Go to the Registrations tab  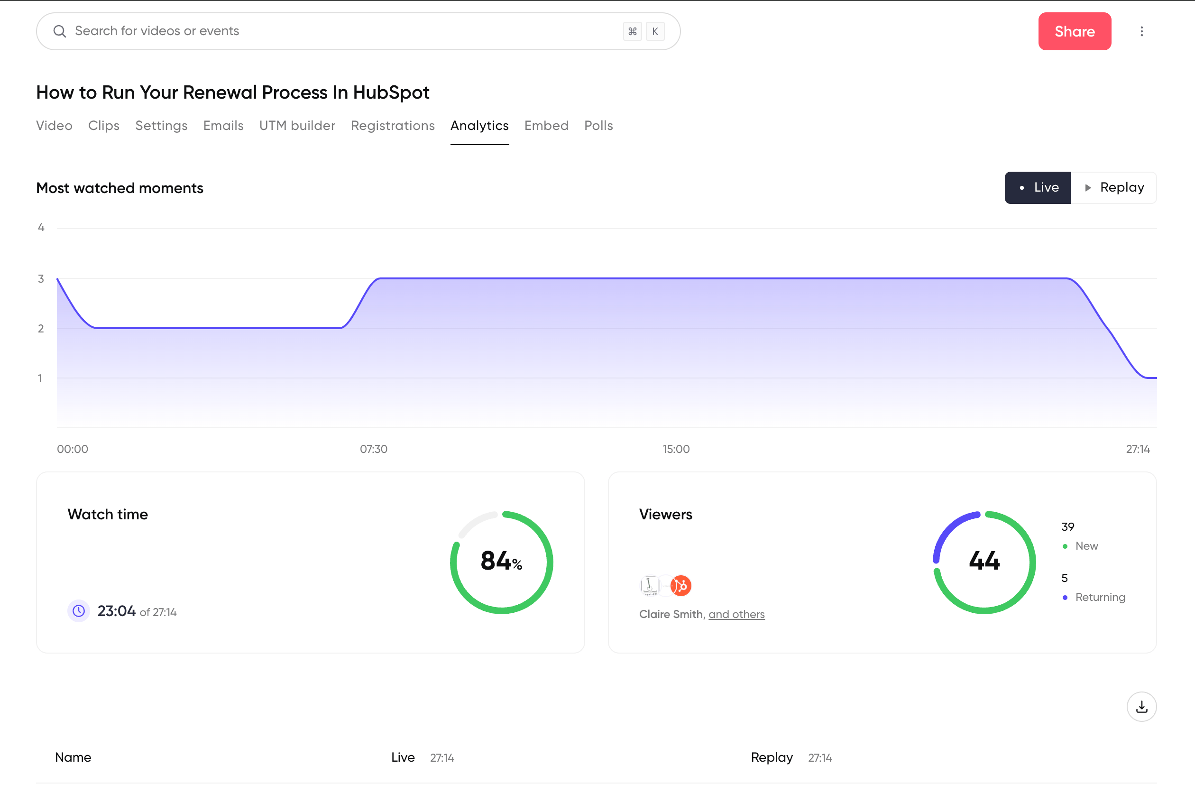click(393, 125)
